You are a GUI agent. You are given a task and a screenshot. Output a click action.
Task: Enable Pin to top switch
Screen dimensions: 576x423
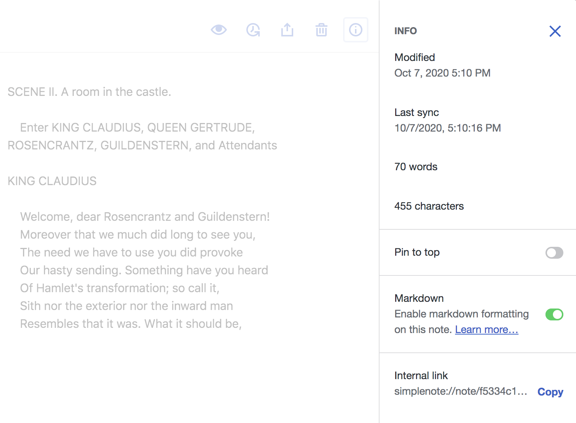tap(554, 253)
